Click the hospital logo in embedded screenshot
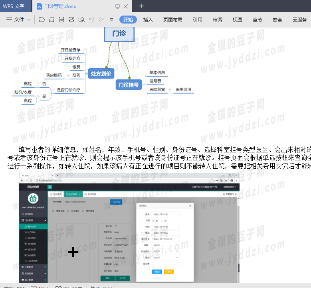The height and width of the screenshot is (288, 311). point(33,198)
